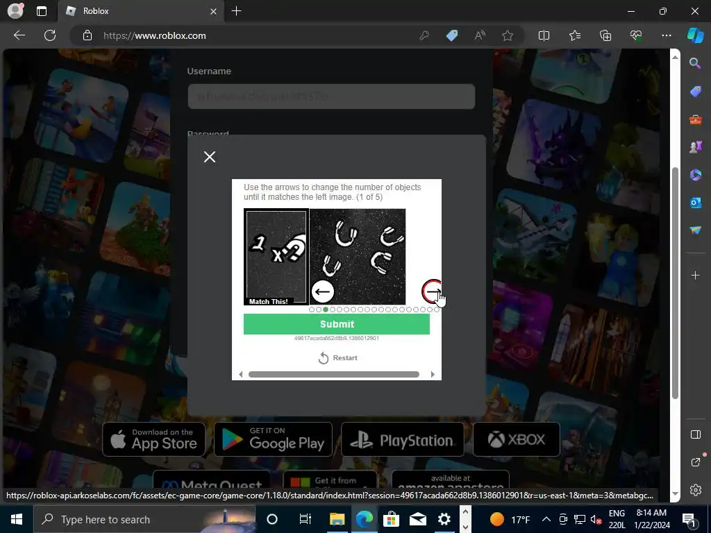This screenshot has height=533, width=711.
Task: Click the right arrow to increase objects
Action: click(432, 291)
